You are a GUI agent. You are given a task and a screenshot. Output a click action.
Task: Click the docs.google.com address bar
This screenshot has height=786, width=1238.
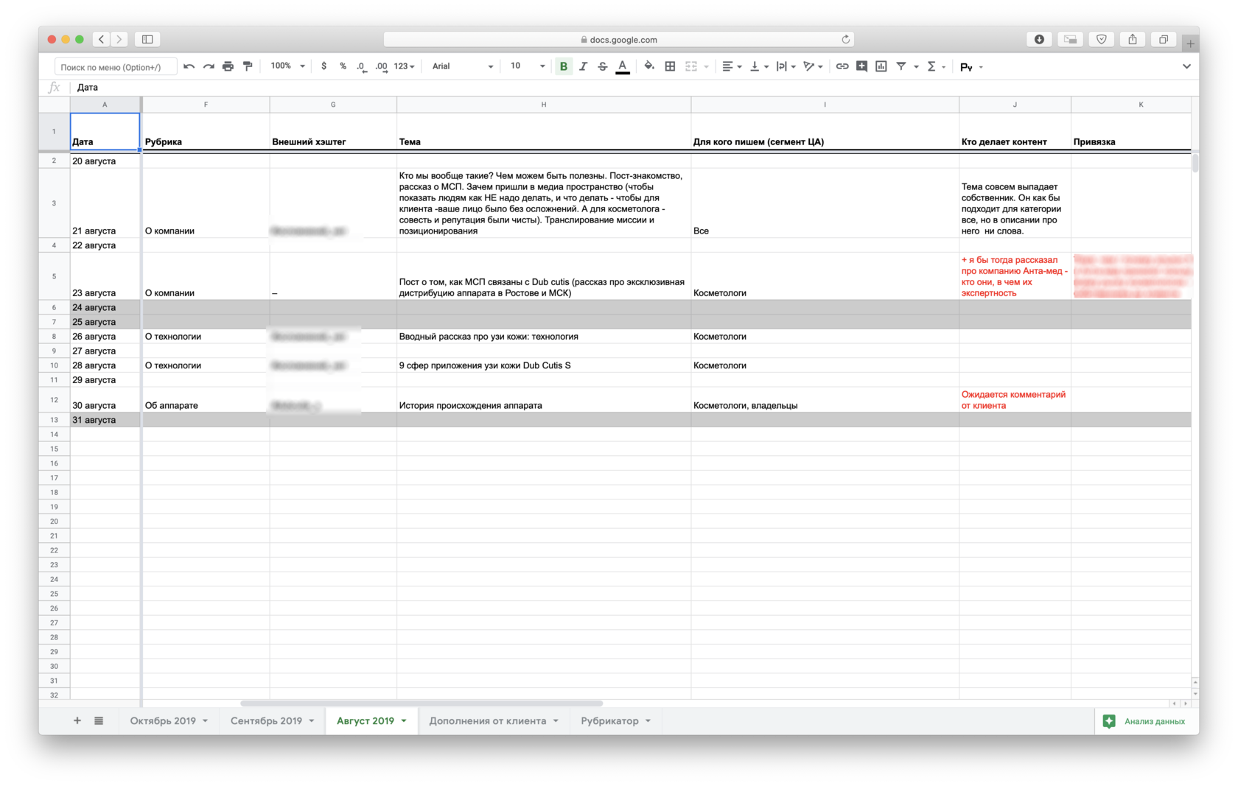tap(619, 39)
